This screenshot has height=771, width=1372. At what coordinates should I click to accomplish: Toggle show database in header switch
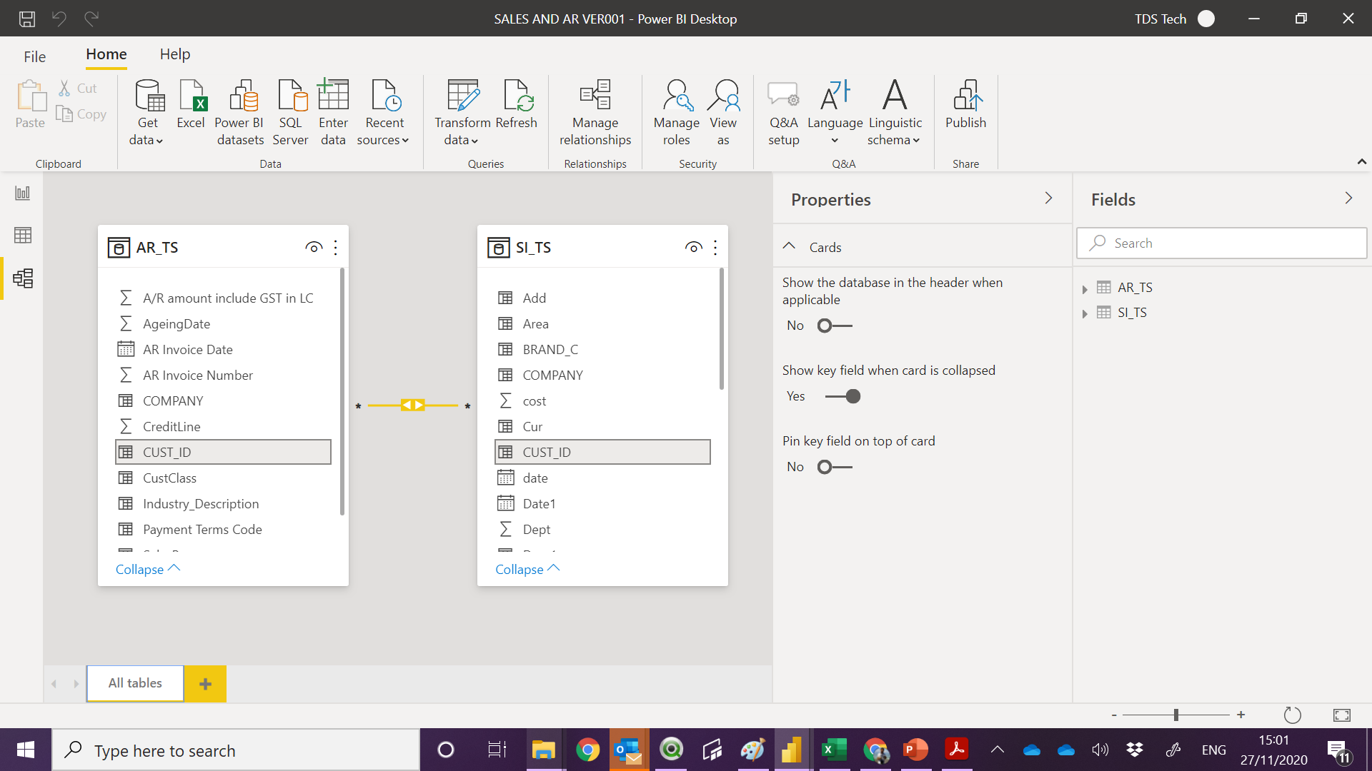click(x=835, y=326)
